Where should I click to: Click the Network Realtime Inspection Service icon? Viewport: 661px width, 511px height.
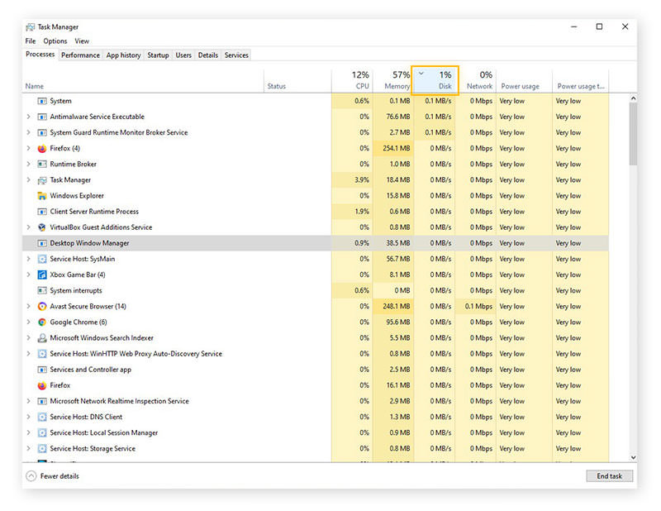point(42,401)
